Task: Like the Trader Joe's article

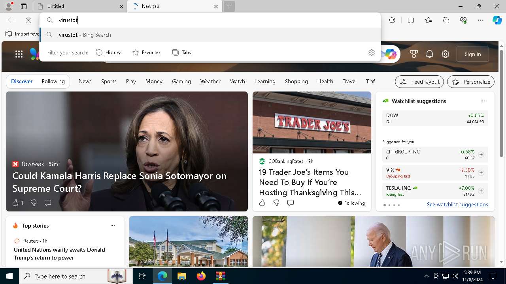Action: [x=262, y=203]
